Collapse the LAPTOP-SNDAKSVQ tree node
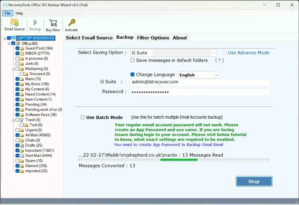The width and height of the screenshot is (299, 205). point(5,38)
